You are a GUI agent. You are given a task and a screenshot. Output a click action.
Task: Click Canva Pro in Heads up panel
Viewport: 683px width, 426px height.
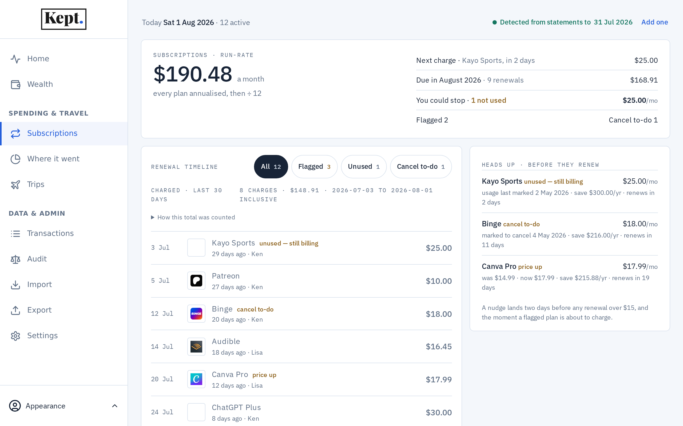(570, 277)
